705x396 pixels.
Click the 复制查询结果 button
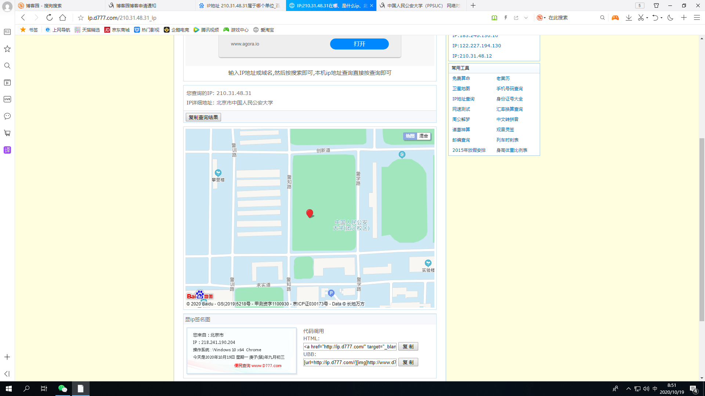[x=203, y=117]
